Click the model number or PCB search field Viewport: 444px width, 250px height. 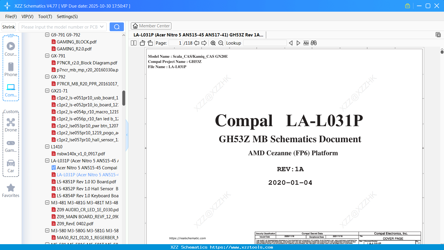[59, 27]
